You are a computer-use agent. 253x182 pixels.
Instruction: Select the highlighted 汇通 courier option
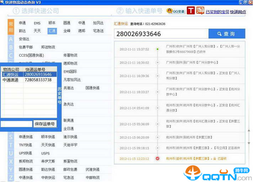click(52, 31)
